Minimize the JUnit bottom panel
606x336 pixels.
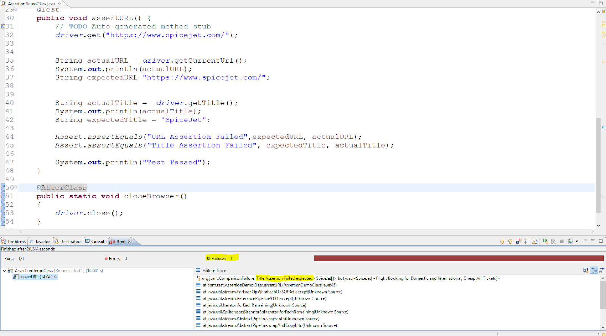(x=593, y=240)
